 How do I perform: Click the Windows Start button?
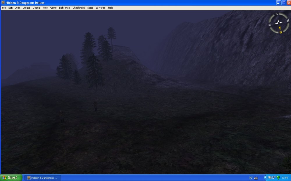pos(11,178)
